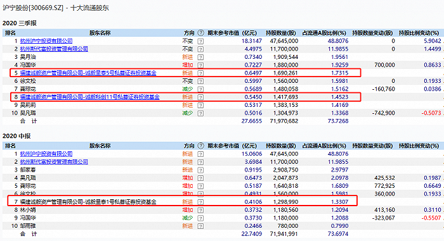The width and height of the screenshot is (444, 241).
Task: Click the ? icon in 中报 row 7 (0.4106)
Action: pos(200,202)
